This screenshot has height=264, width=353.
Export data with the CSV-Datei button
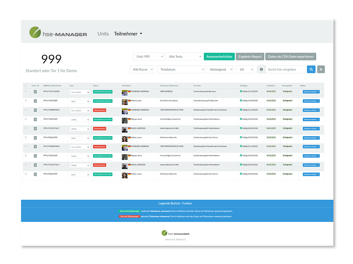coord(291,57)
